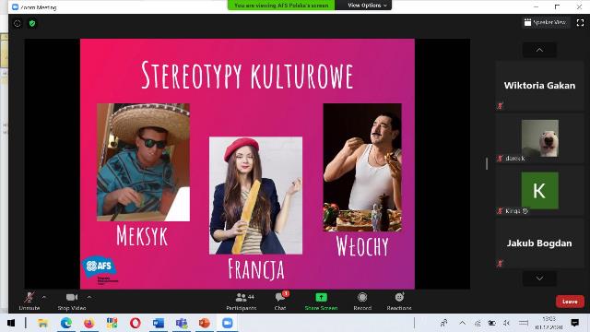The image size is (590, 332).
Task: Open PowerPoint from the Windows taskbar
Action: tap(205, 323)
